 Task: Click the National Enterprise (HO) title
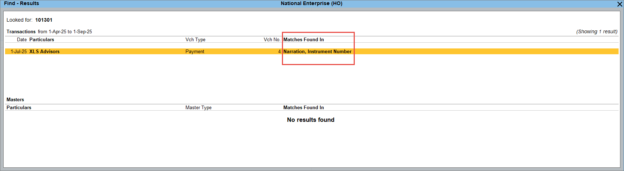[x=311, y=4]
